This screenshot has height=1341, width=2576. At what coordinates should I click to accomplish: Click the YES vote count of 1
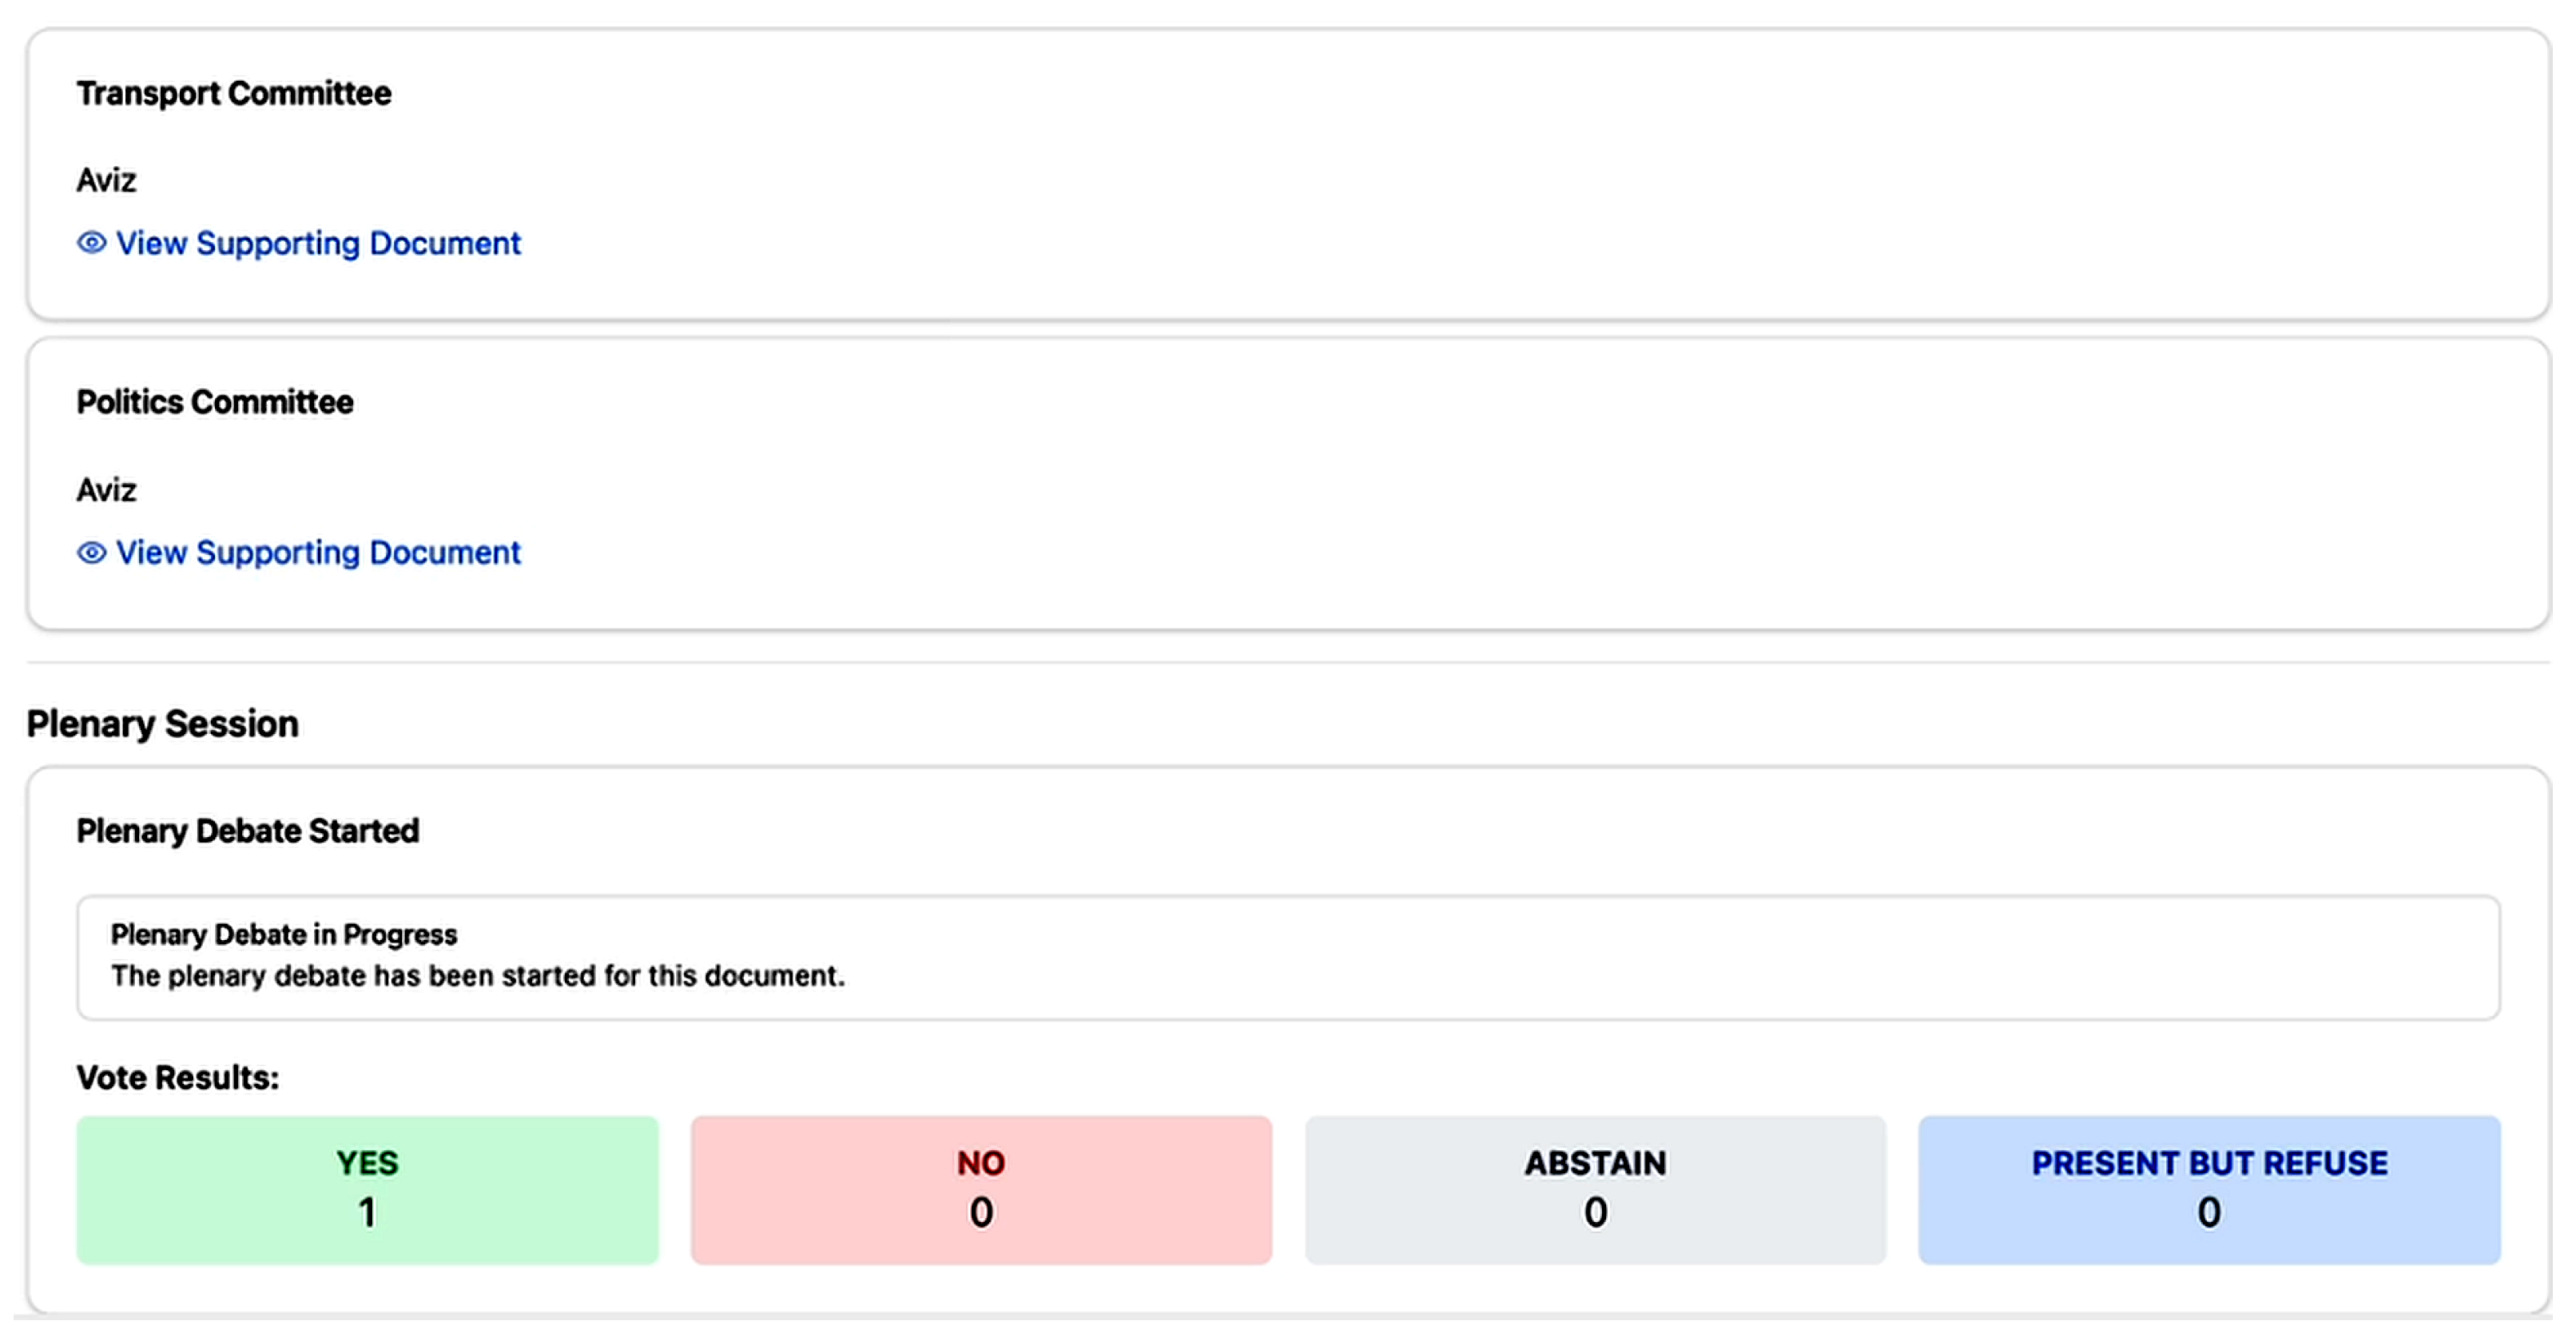pos(367,1212)
